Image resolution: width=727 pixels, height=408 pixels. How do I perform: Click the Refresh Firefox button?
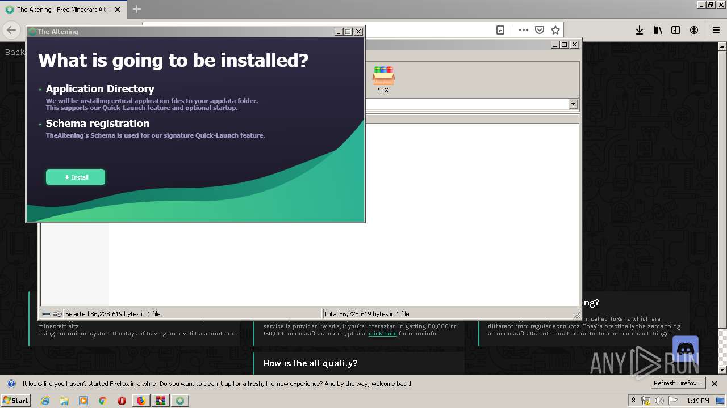coord(678,383)
